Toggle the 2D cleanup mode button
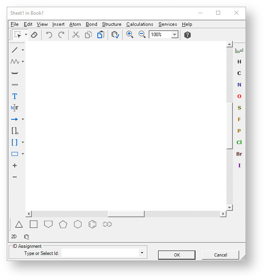This screenshot has height=280, width=265. pyautogui.click(x=14, y=237)
